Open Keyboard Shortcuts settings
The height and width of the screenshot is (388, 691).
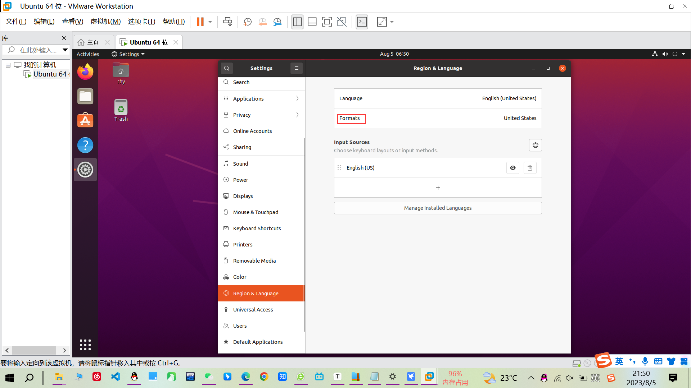[x=262, y=228]
